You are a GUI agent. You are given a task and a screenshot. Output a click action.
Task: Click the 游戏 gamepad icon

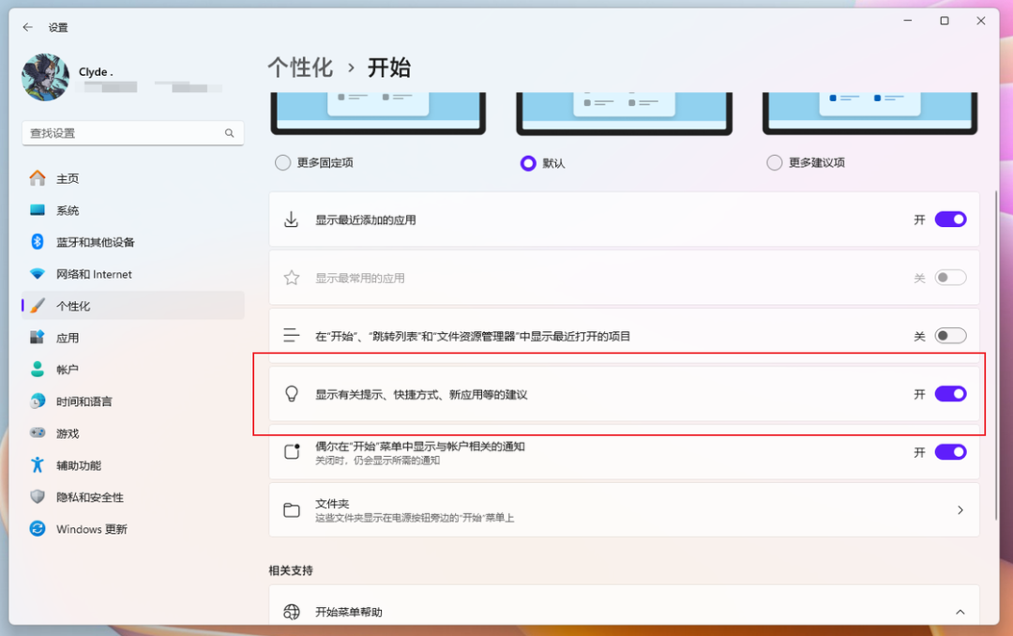pos(38,433)
